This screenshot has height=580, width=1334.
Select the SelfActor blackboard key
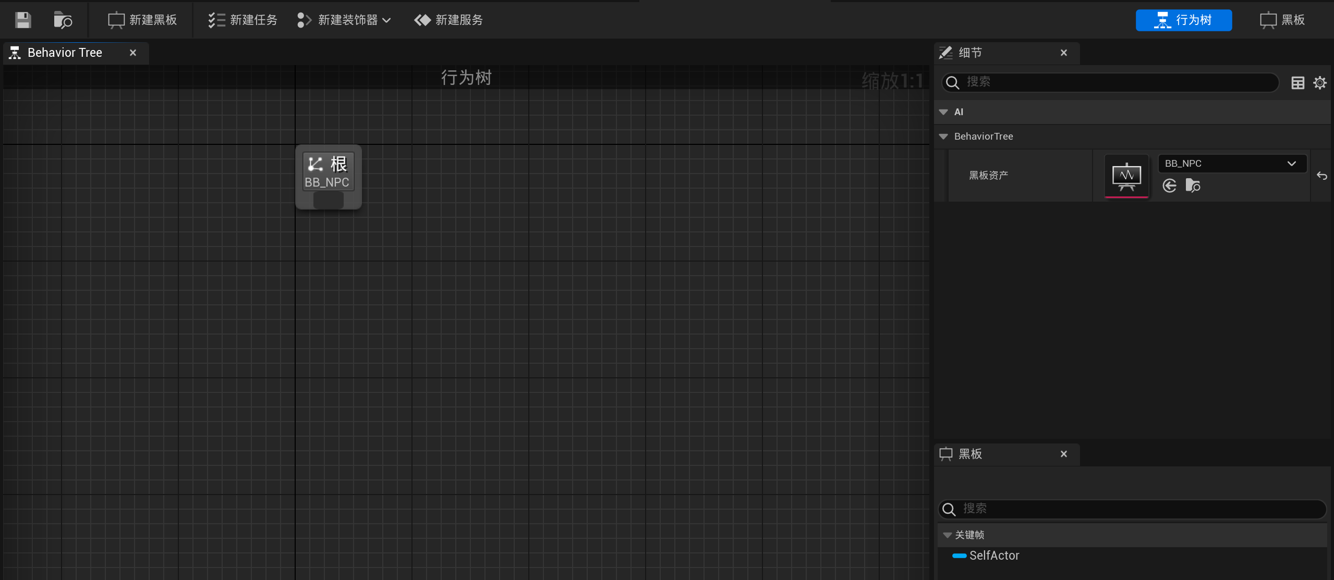993,556
